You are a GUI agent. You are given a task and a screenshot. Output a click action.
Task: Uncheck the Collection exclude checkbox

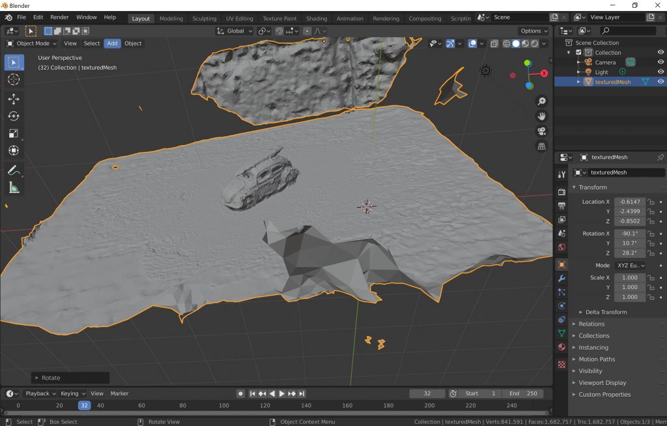pyautogui.click(x=578, y=53)
